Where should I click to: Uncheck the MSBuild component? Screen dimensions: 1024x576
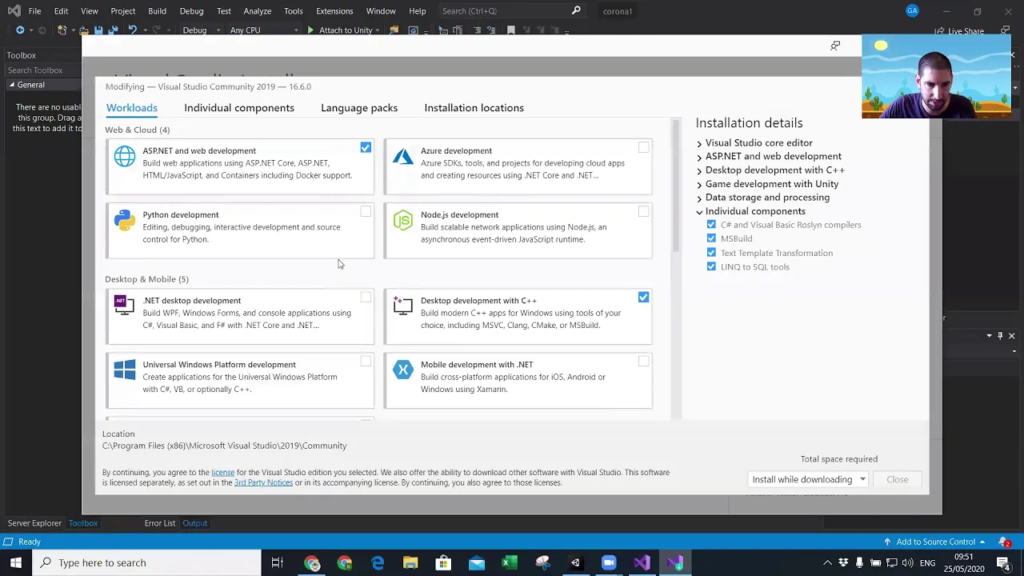(x=711, y=238)
